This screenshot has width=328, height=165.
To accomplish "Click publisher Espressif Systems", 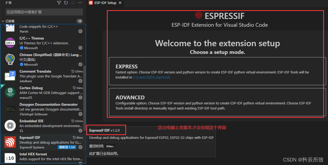I will [x=32, y=147].
